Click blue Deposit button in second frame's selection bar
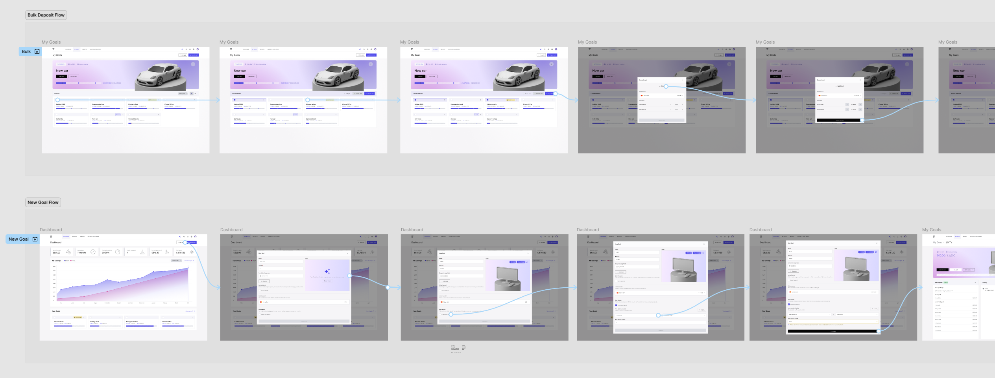The image size is (995, 378). point(370,94)
